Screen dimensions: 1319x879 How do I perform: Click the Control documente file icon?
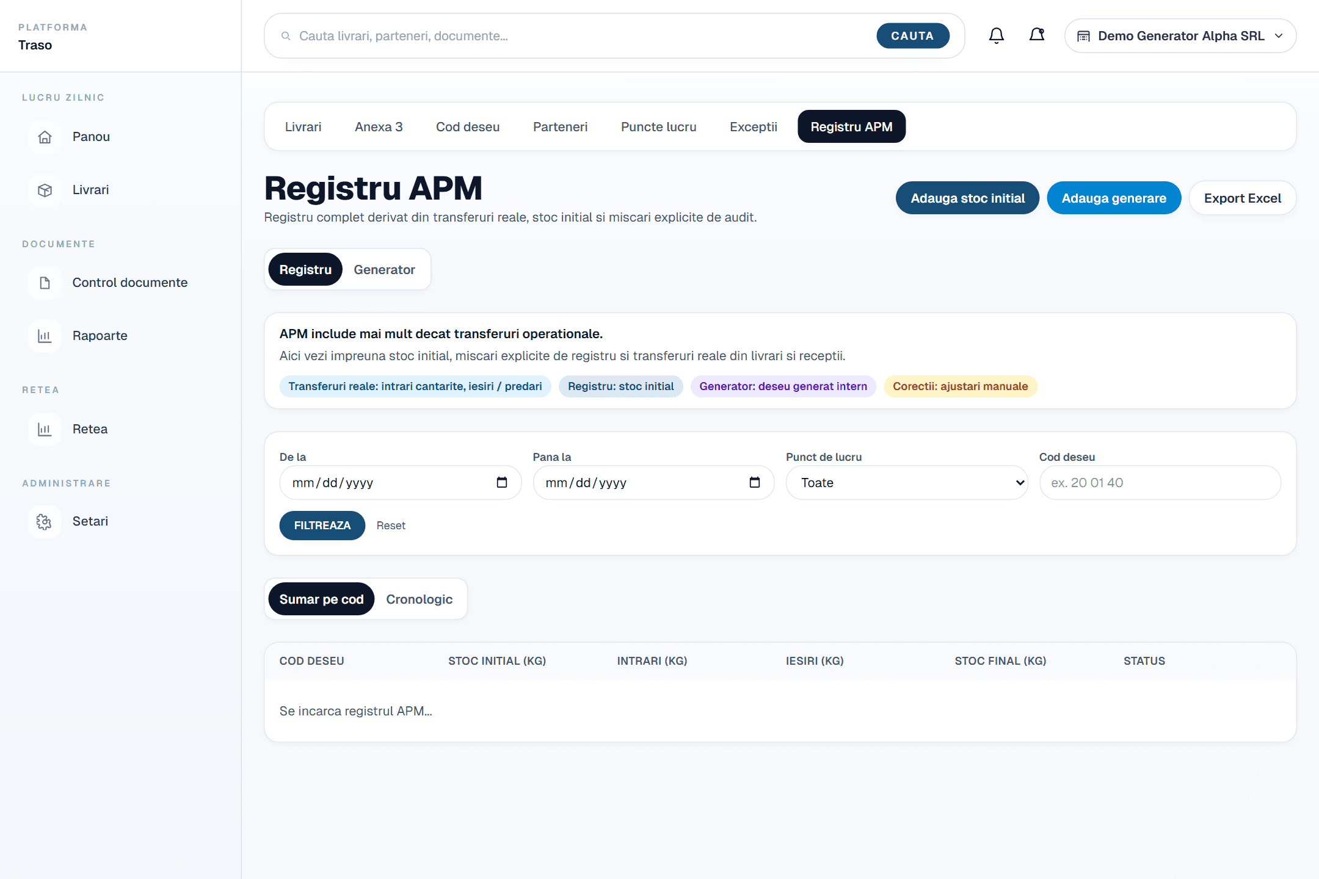(x=45, y=283)
